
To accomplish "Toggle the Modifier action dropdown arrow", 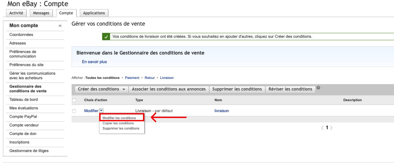I will point(101,111).
